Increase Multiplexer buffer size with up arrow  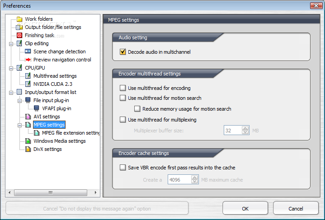click(245, 128)
